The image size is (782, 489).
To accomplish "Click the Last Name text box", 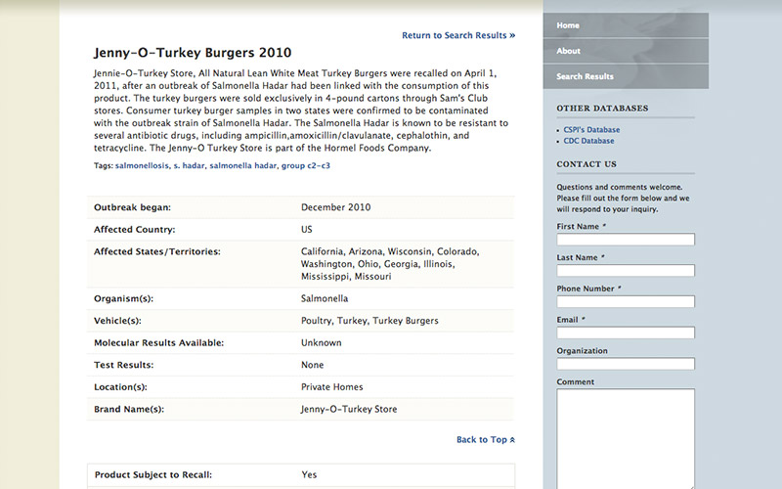I will pos(626,271).
